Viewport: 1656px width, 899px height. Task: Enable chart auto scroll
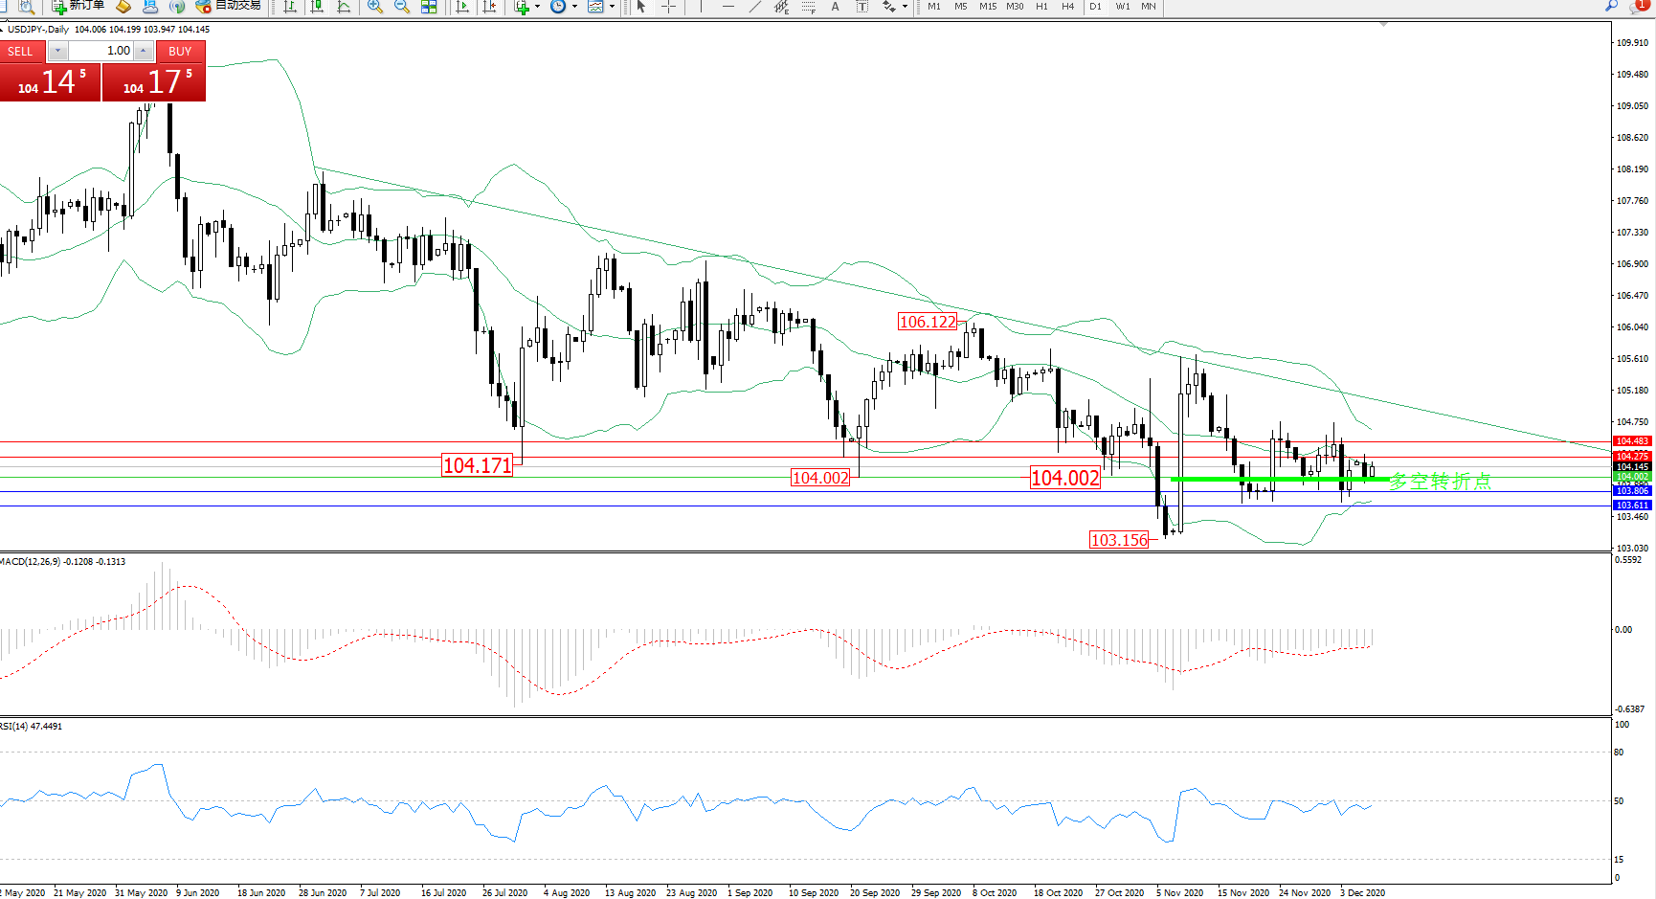pyautogui.click(x=462, y=7)
